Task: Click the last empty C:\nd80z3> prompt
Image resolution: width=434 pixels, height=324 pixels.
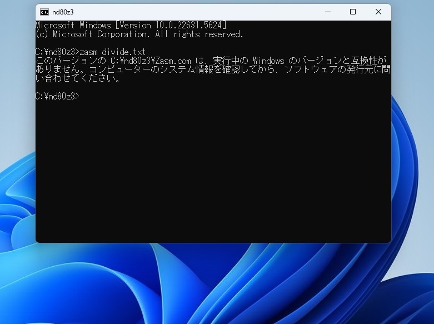Action: (58, 96)
